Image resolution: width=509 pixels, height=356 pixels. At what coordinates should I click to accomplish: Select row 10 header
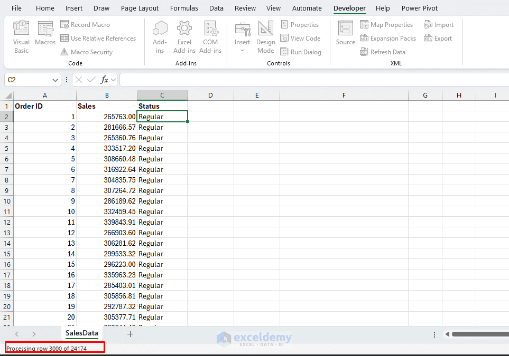(x=7, y=201)
